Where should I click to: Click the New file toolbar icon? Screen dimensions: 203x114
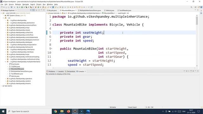(2, 7)
